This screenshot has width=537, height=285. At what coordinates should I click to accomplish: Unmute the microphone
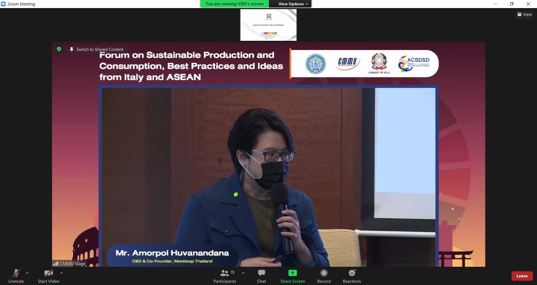[x=16, y=276]
